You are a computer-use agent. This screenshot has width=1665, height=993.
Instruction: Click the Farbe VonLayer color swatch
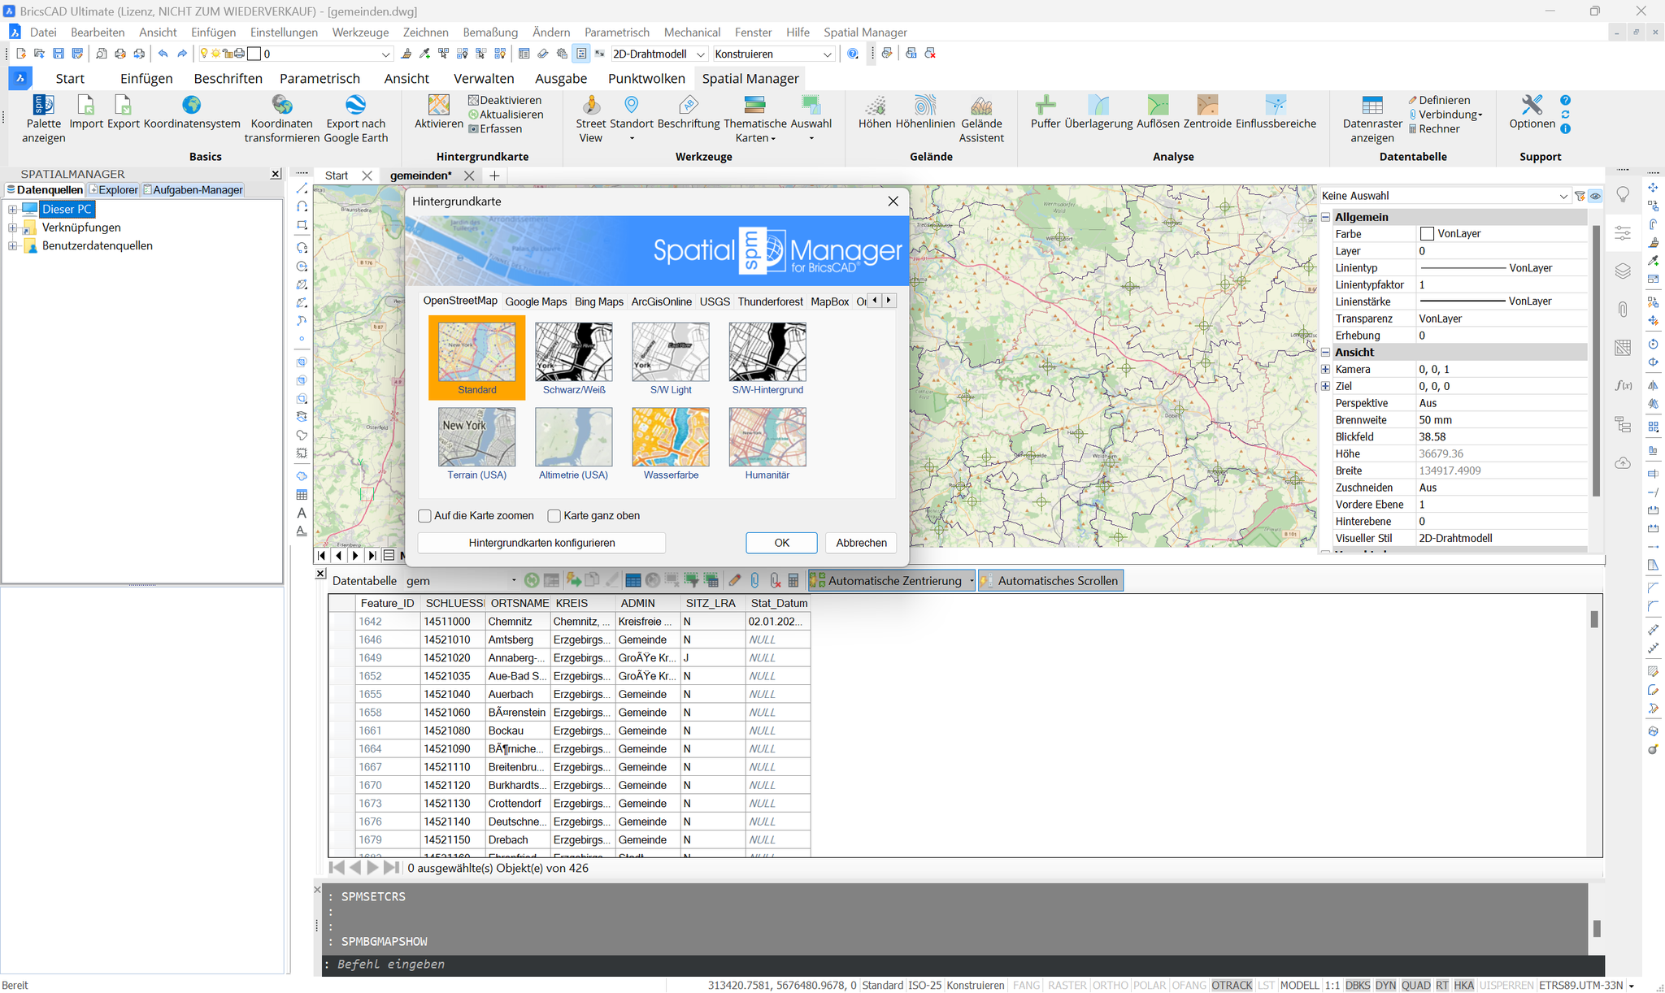[1427, 233]
